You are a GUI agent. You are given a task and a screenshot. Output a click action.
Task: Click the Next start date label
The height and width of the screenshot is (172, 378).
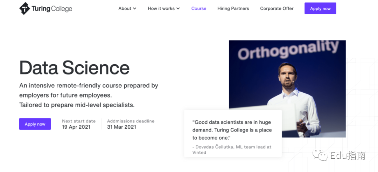pyautogui.click(x=79, y=121)
